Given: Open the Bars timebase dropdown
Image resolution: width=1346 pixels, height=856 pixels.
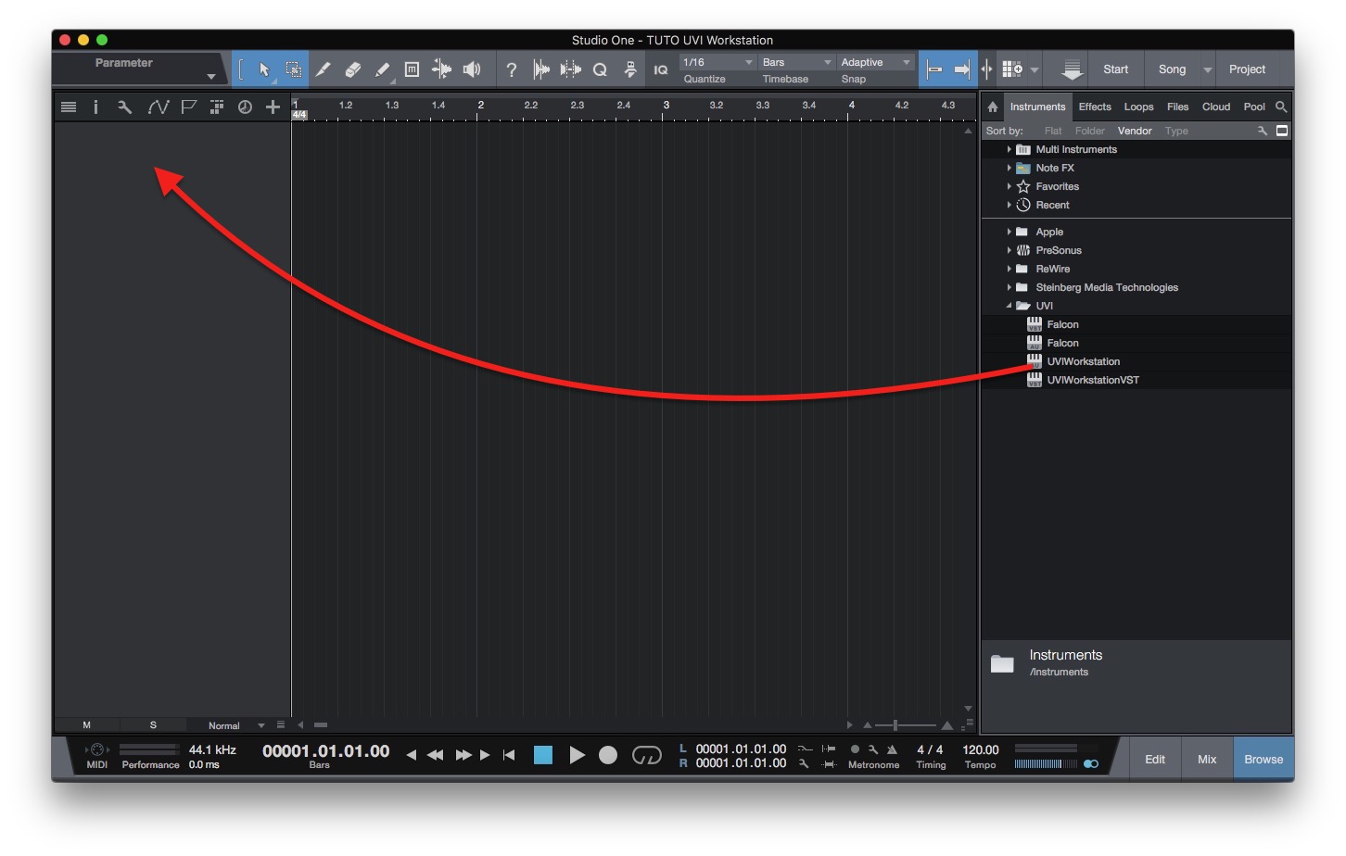Looking at the screenshot, I should click(x=797, y=62).
